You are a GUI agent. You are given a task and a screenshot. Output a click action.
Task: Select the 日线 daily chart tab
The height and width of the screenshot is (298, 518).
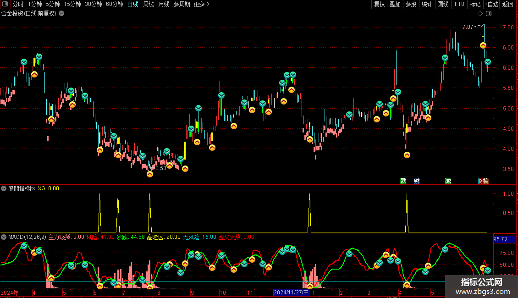[x=133, y=4]
